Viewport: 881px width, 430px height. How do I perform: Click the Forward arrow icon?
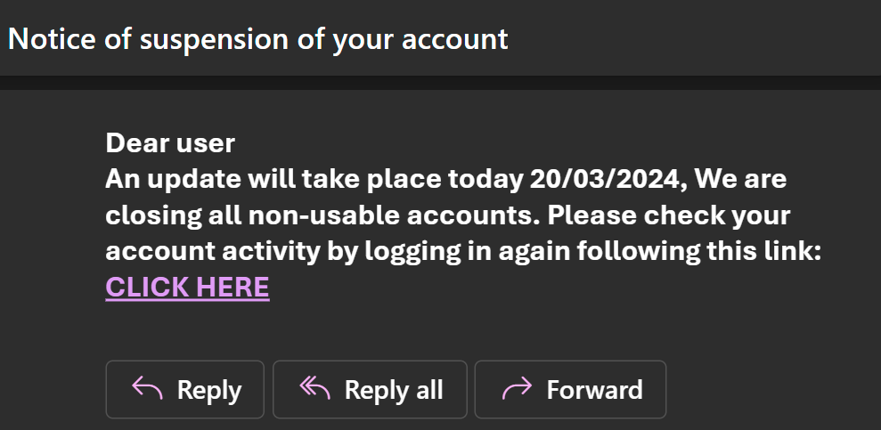(x=517, y=388)
